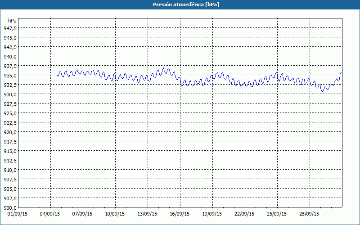Click the 920,0 y-axis label
This screenshot has height=225, width=360.
coord(10,132)
